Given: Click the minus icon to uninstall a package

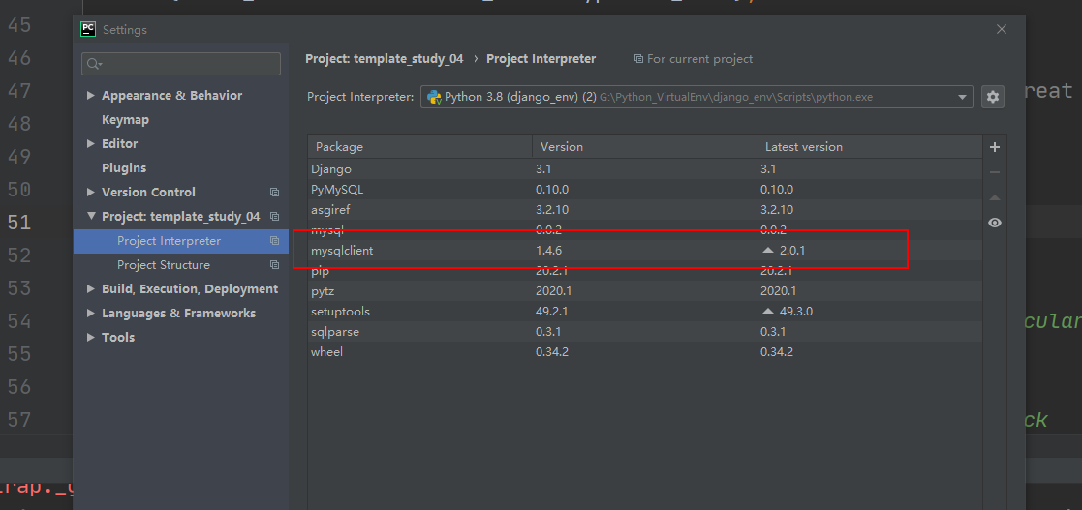Looking at the screenshot, I should coord(995,172).
